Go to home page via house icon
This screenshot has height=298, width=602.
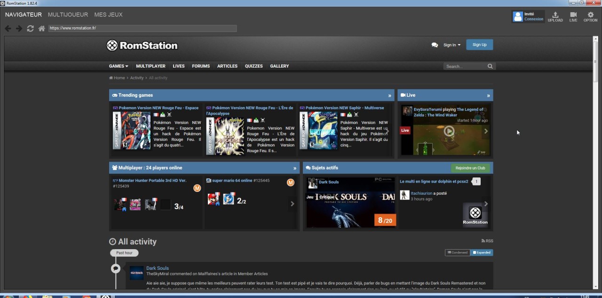pyautogui.click(x=42, y=29)
